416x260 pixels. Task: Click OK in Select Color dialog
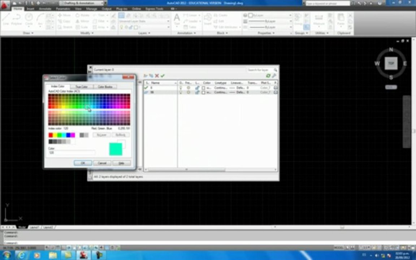click(83, 163)
